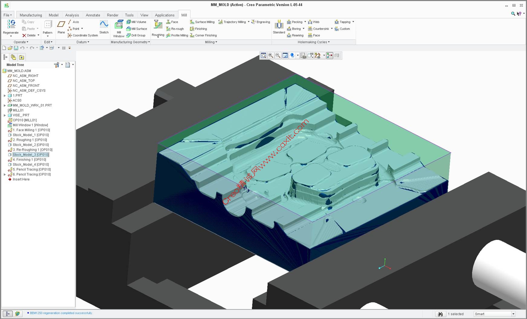Open the Holemaking Cycles group dropdown
The image size is (527, 319).
tap(314, 42)
